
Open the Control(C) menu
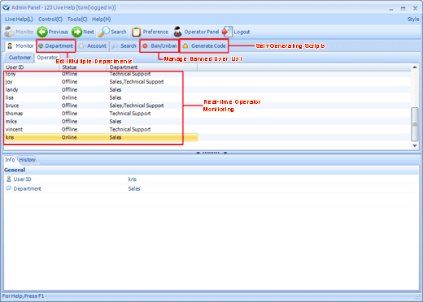point(50,19)
